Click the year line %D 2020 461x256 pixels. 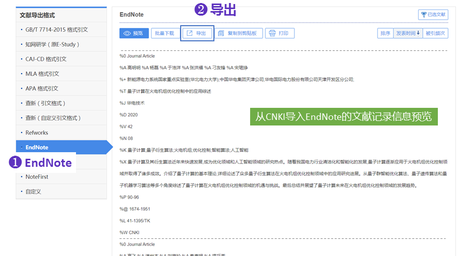[128, 115]
